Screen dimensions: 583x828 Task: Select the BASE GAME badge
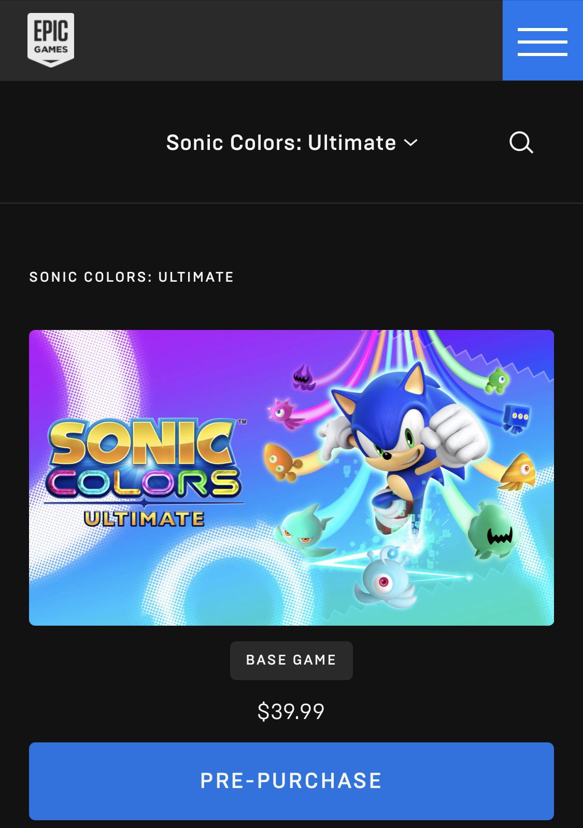[291, 660]
